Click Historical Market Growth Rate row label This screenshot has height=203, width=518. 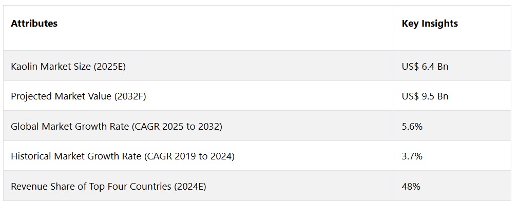click(x=123, y=156)
